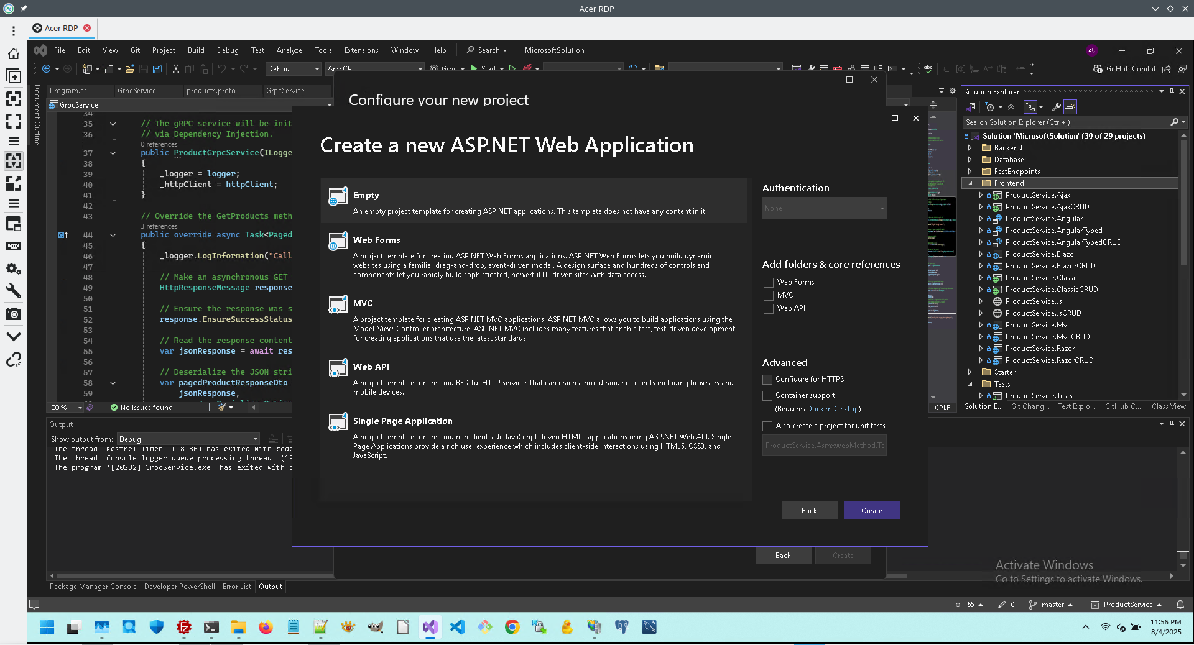
Task: Click Back in the ASP.NET Web Application dialog
Action: (x=809, y=511)
